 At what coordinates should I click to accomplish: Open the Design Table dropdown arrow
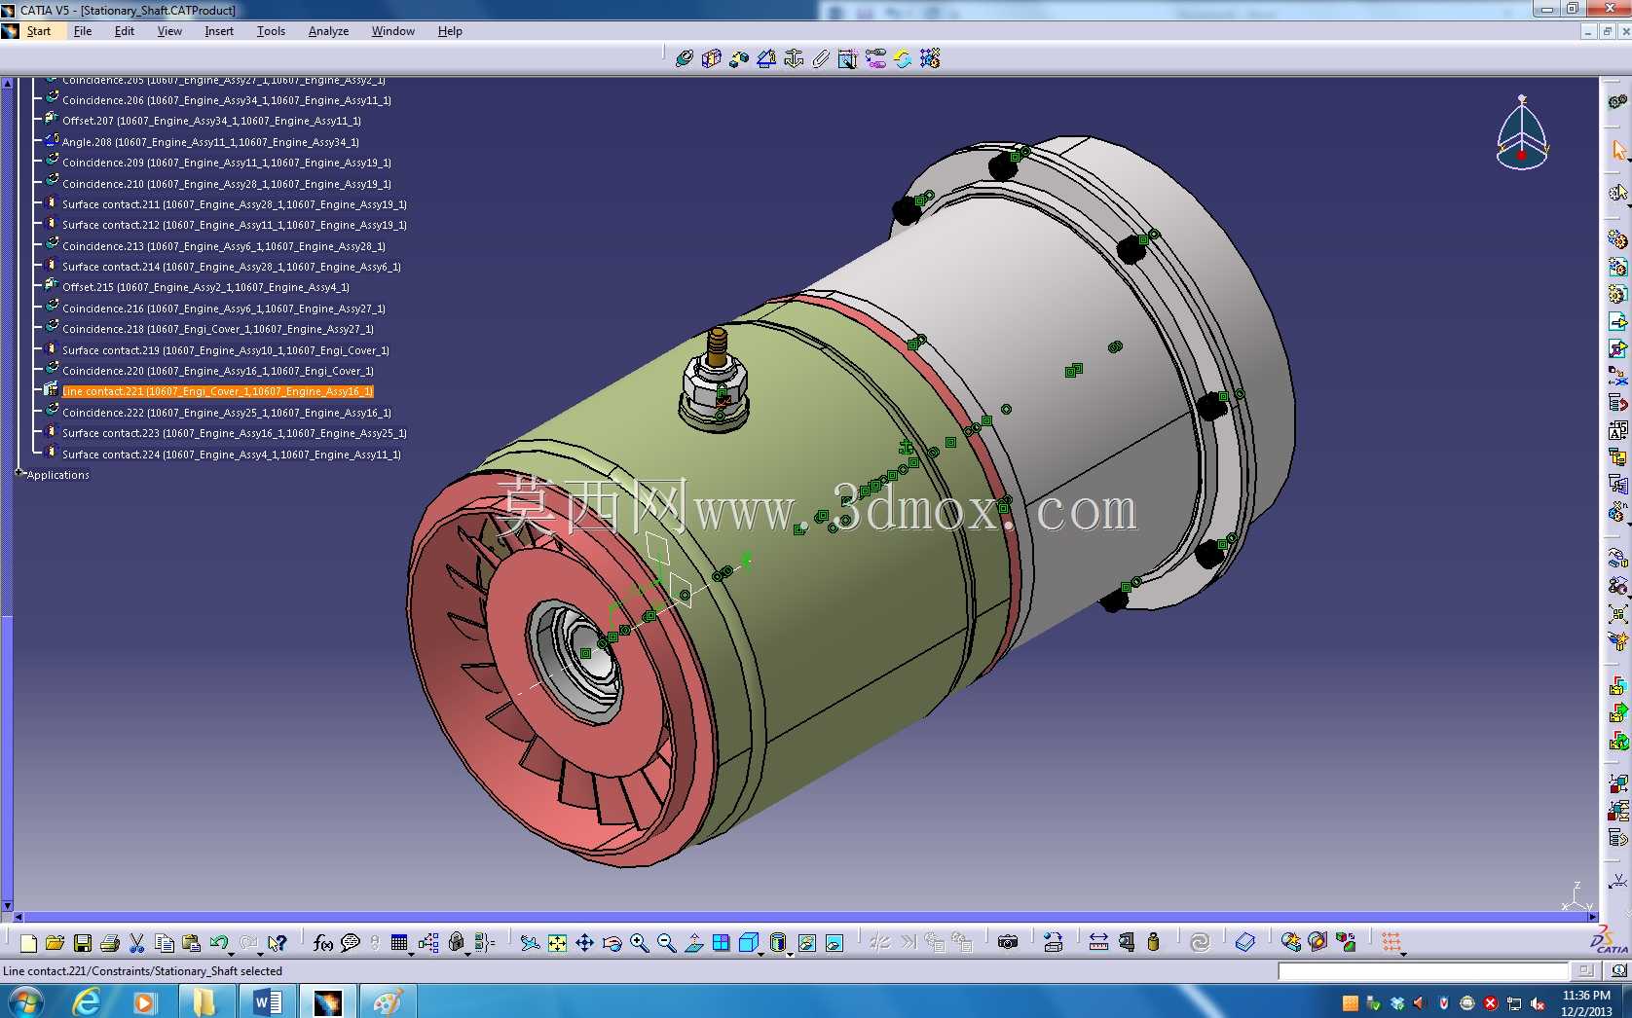(411, 953)
